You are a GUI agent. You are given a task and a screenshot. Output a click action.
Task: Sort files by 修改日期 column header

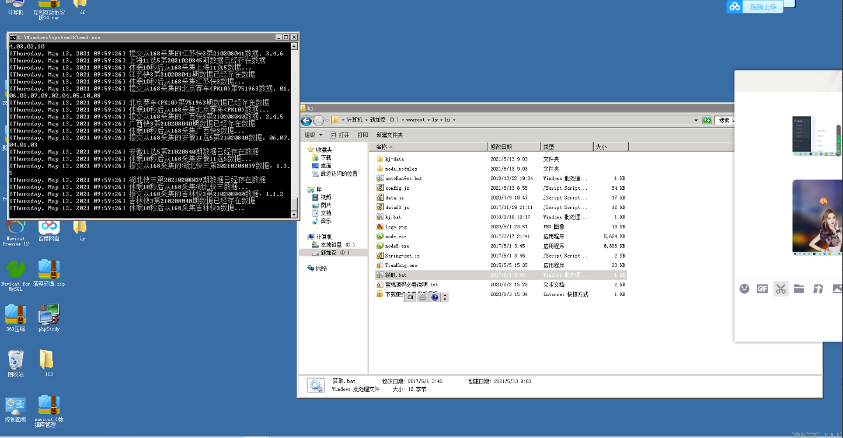pos(514,147)
